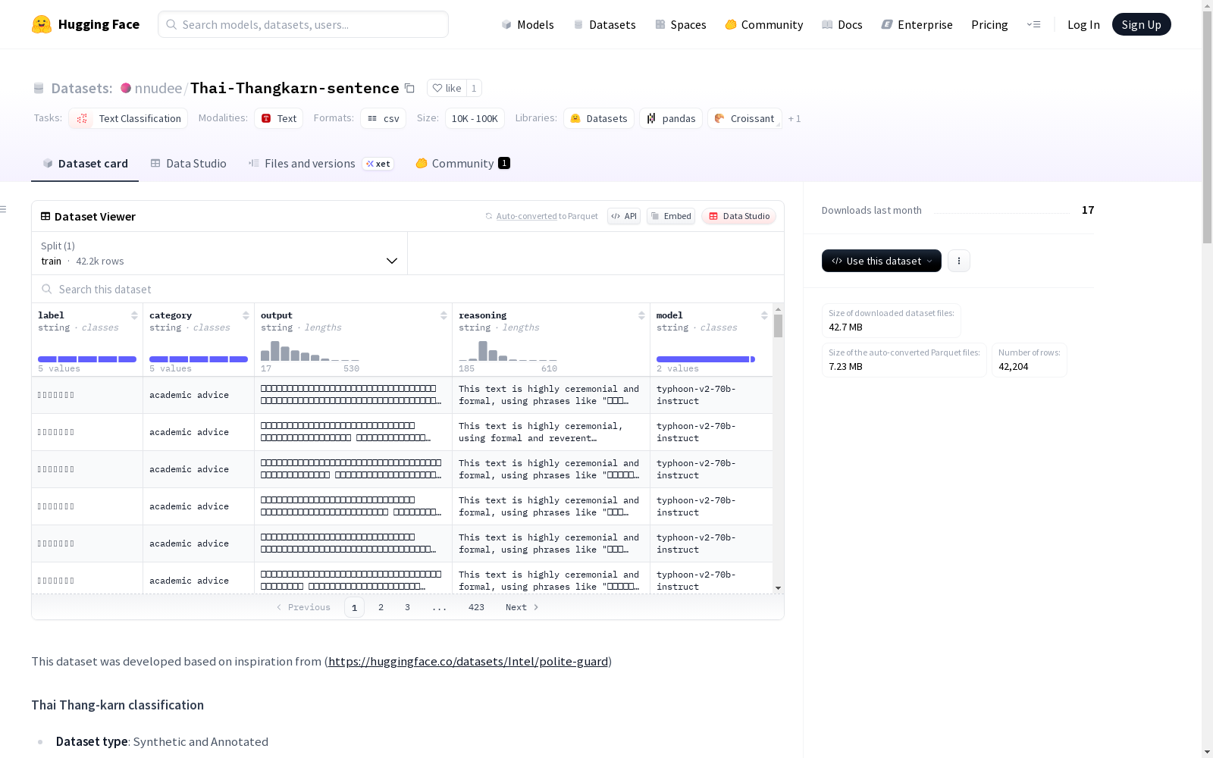Sort by the reasoning column

coord(641,315)
